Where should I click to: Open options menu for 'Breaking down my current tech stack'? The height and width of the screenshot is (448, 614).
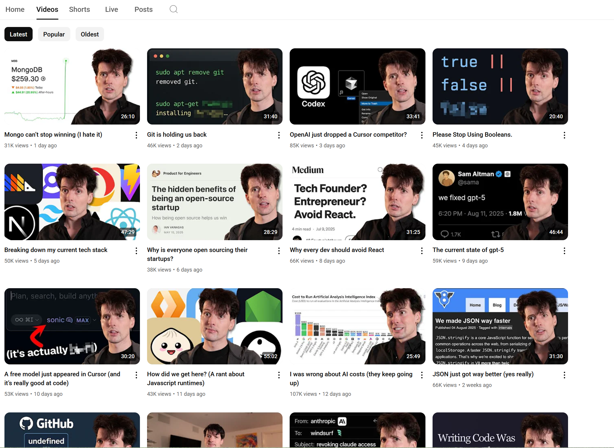[136, 251]
